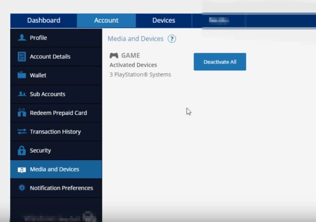Open the blurred tab right of Devices
The height and width of the screenshot is (222, 316).
pyautogui.click(x=219, y=21)
